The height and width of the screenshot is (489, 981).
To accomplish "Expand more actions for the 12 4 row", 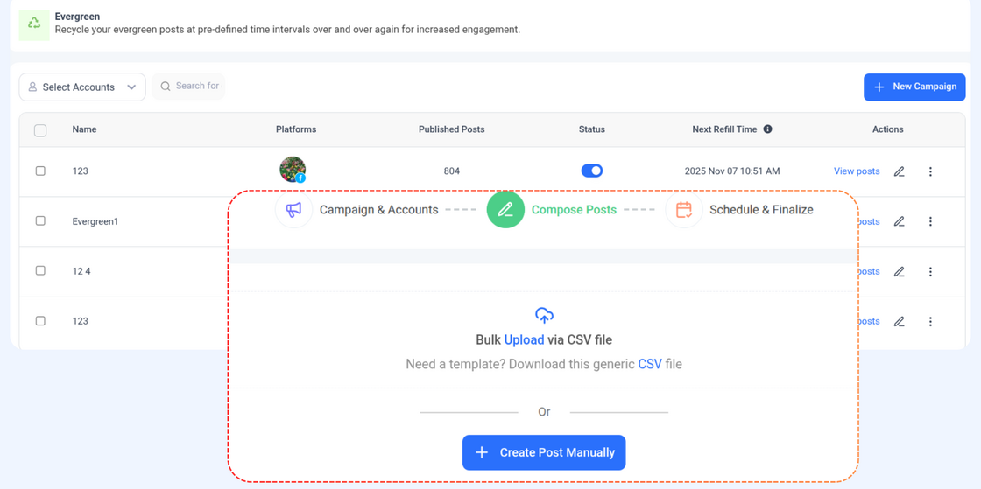I will tap(930, 272).
